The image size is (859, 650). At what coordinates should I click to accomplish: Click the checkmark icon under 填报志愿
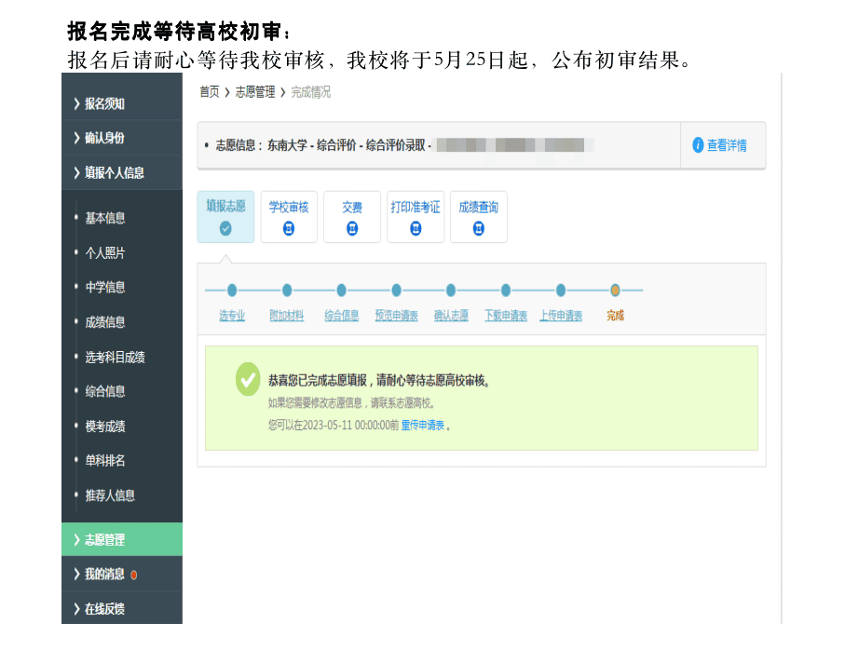225,229
